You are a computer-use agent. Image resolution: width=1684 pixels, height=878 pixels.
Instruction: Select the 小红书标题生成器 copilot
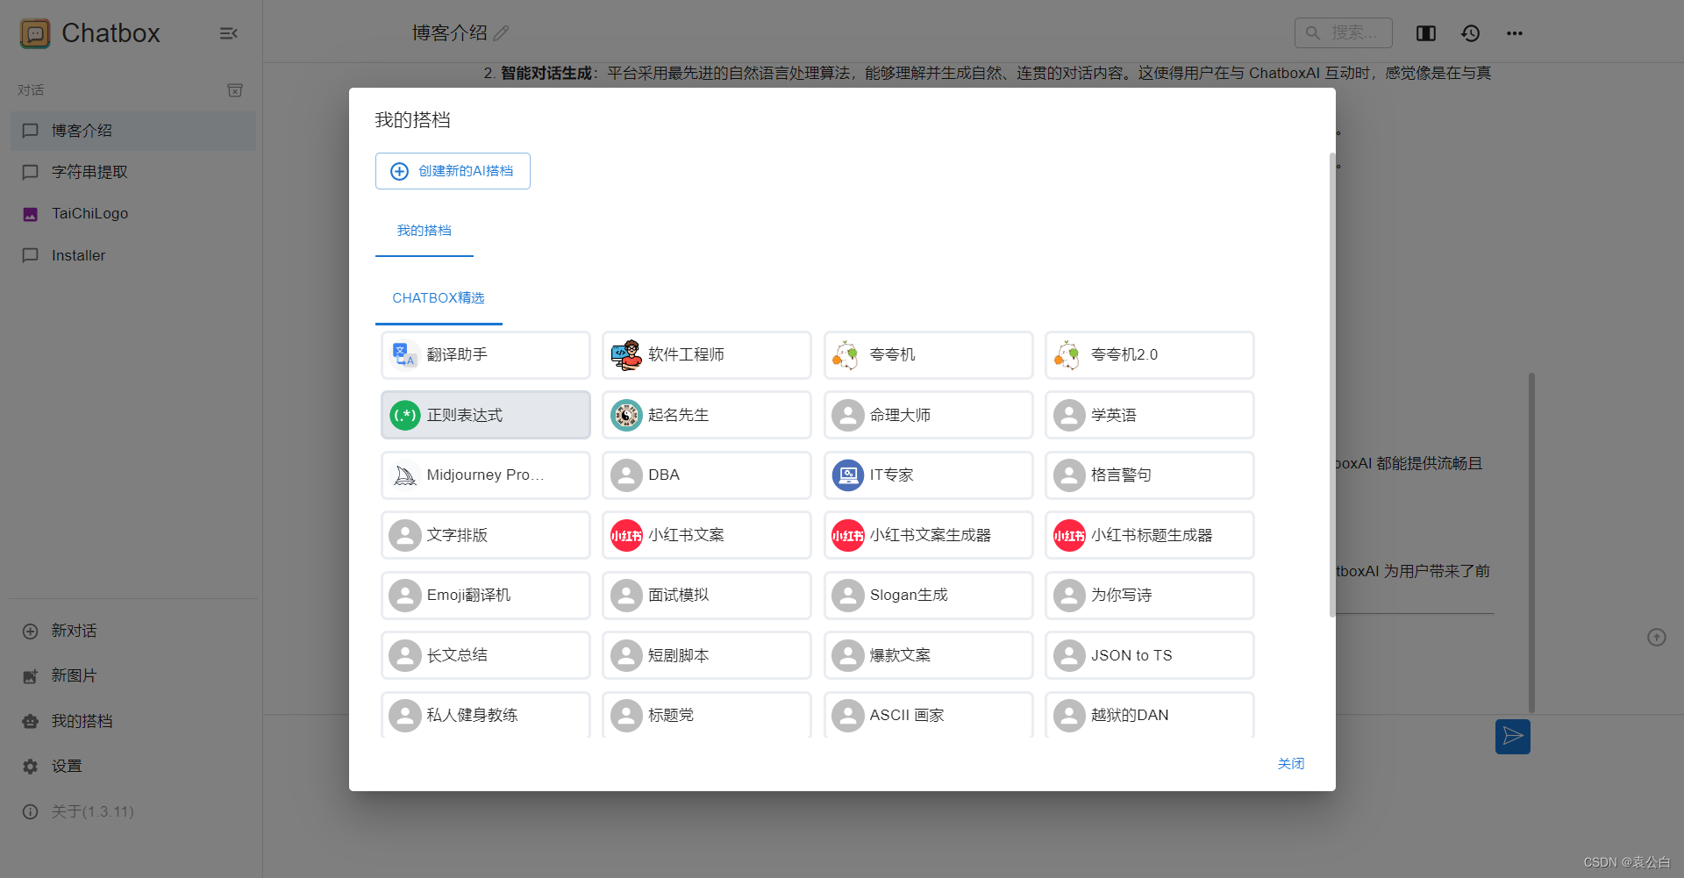(x=1150, y=535)
